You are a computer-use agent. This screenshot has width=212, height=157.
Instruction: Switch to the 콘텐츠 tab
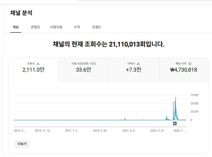tap(35, 27)
